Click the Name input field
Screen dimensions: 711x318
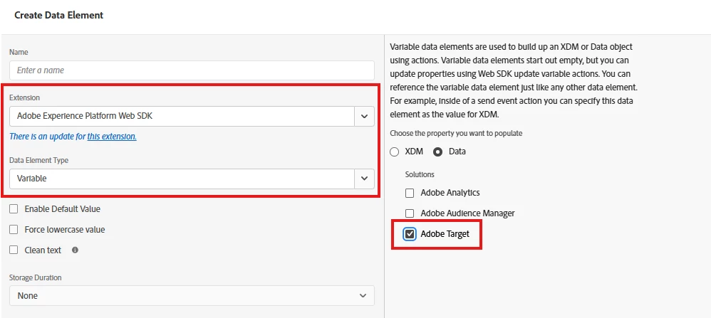[192, 70]
